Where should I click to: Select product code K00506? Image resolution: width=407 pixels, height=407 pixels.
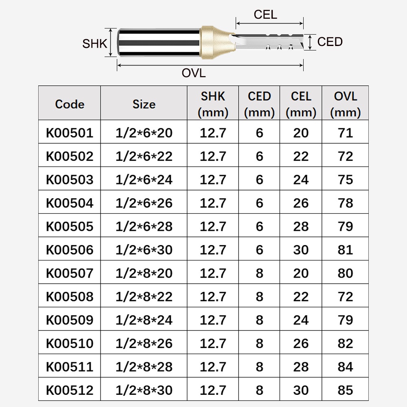coord(70,249)
